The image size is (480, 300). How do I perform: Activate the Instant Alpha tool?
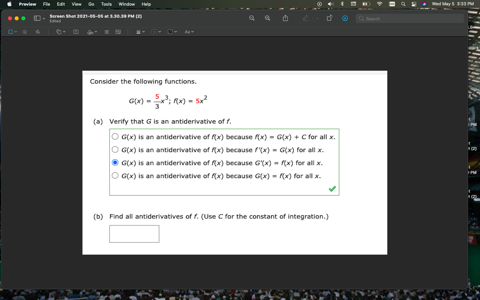[x=24, y=32]
